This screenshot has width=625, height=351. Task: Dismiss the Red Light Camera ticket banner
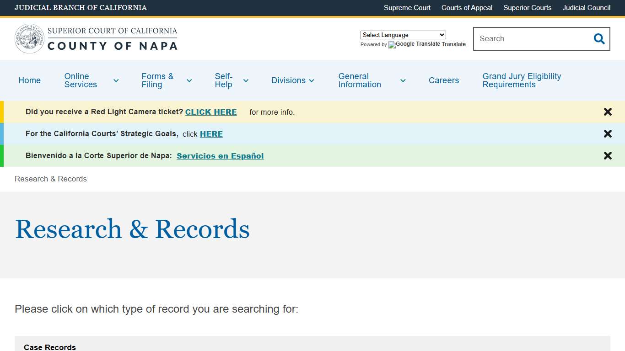[608, 112]
